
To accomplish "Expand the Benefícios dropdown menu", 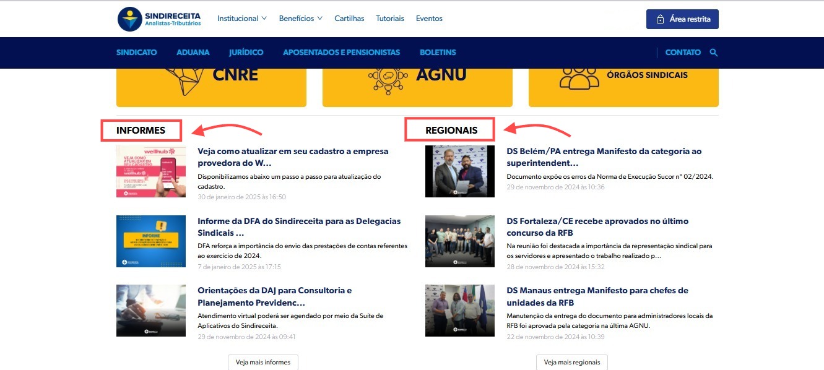I will click(300, 19).
